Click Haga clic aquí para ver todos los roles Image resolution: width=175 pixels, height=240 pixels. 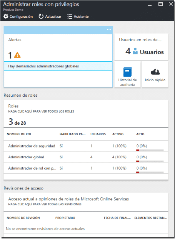41,111
